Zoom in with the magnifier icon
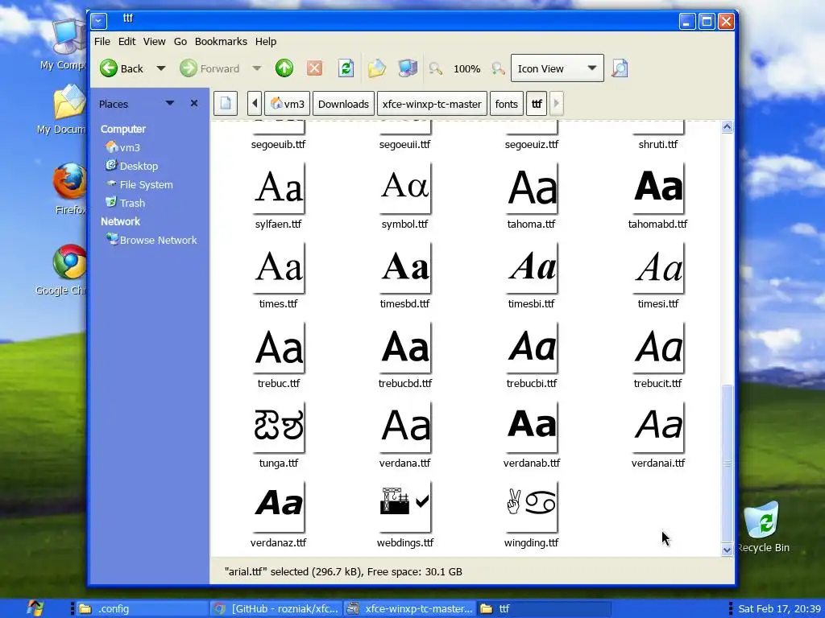 tap(498, 68)
